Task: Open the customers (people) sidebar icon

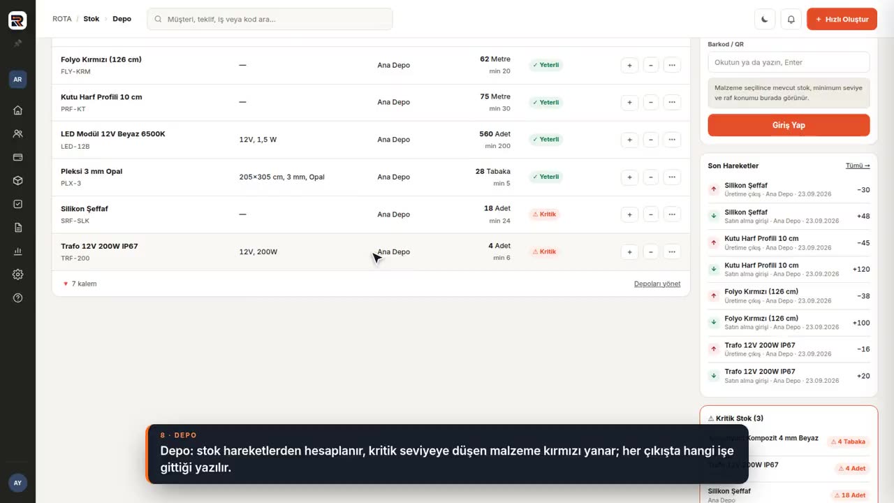Action: coord(17,133)
